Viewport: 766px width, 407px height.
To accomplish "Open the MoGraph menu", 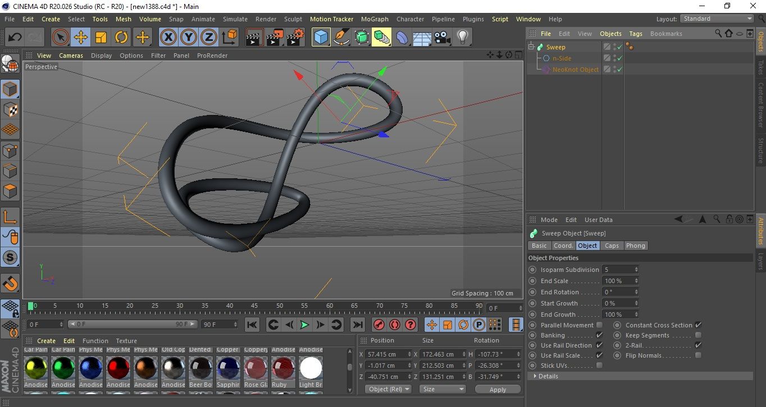I will point(375,19).
